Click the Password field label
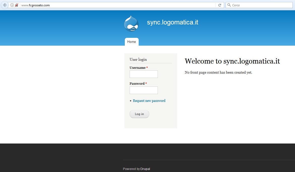This screenshot has height=172, width=295. tap(137, 83)
